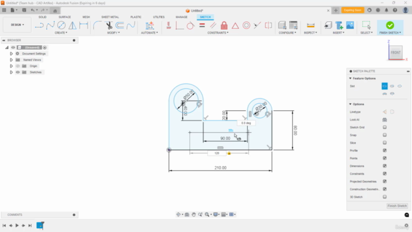
Task: Open the Modify dropdown menu
Action: tap(113, 33)
